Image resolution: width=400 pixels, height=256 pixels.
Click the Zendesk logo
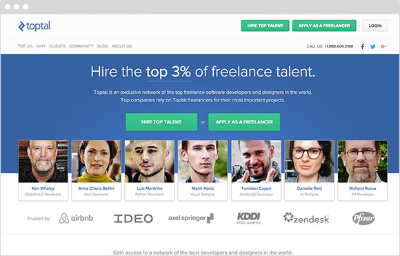[x=306, y=218]
